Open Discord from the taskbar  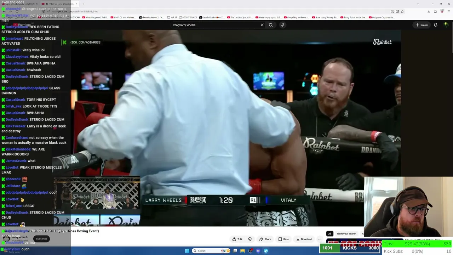click(x=258, y=251)
